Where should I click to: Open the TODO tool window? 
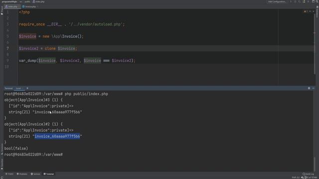click(9, 174)
